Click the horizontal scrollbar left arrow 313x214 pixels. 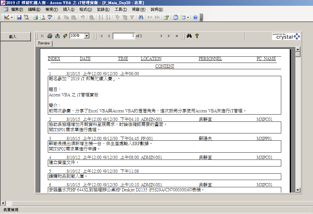(3, 203)
